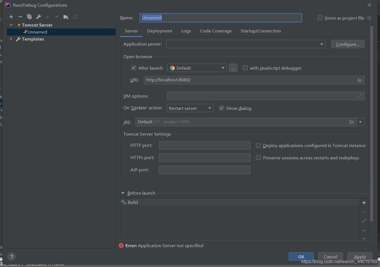The width and height of the screenshot is (380, 267).
Task: Sort configurations alphabetically icon
Action: 75,17
